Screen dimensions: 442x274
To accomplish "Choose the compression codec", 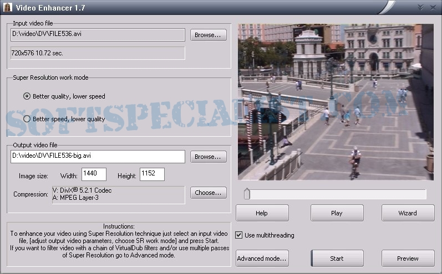I will pos(209,193).
